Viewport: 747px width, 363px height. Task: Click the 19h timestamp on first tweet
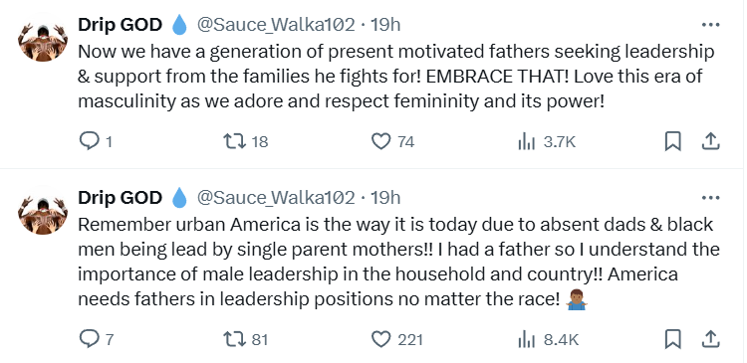click(x=385, y=25)
